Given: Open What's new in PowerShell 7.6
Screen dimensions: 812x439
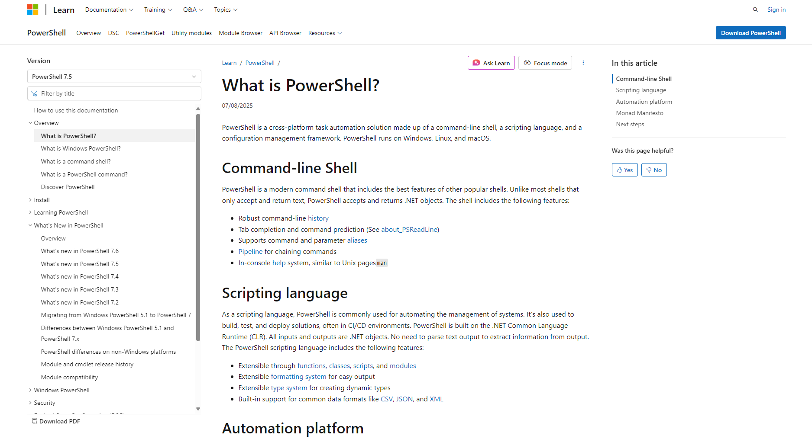Looking at the screenshot, I should [x=80, y=251].
